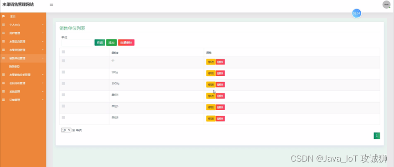The height and width of the screenshot is (167, 394).
Task: Tick the checkbox for row 单位4
Action: [63, 95]
